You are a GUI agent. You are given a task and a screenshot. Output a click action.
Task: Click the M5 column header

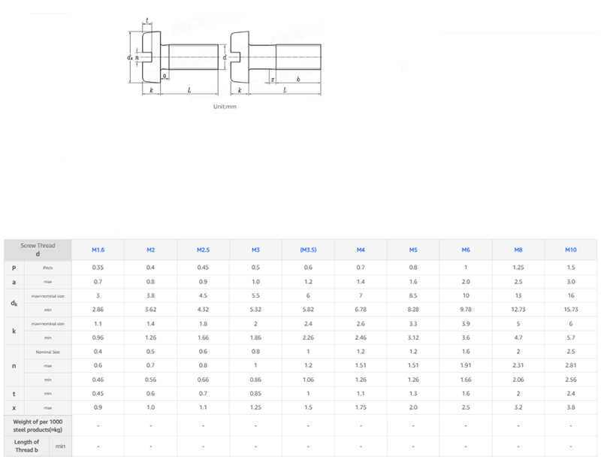pyautogui.click(x=413, y=250)
